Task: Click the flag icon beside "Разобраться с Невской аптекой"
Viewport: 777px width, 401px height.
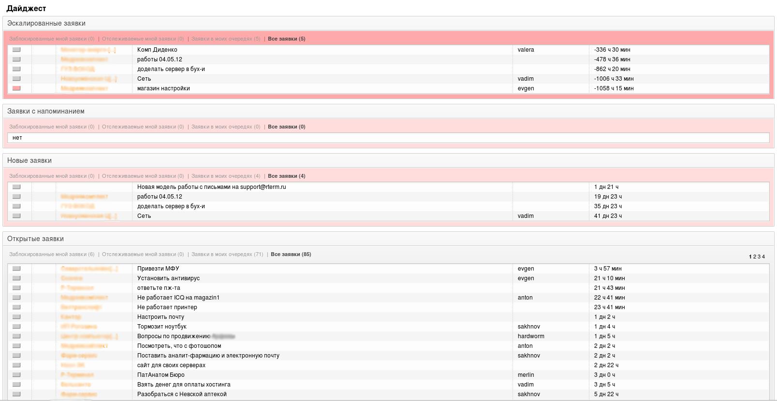Action: point(16,394)
